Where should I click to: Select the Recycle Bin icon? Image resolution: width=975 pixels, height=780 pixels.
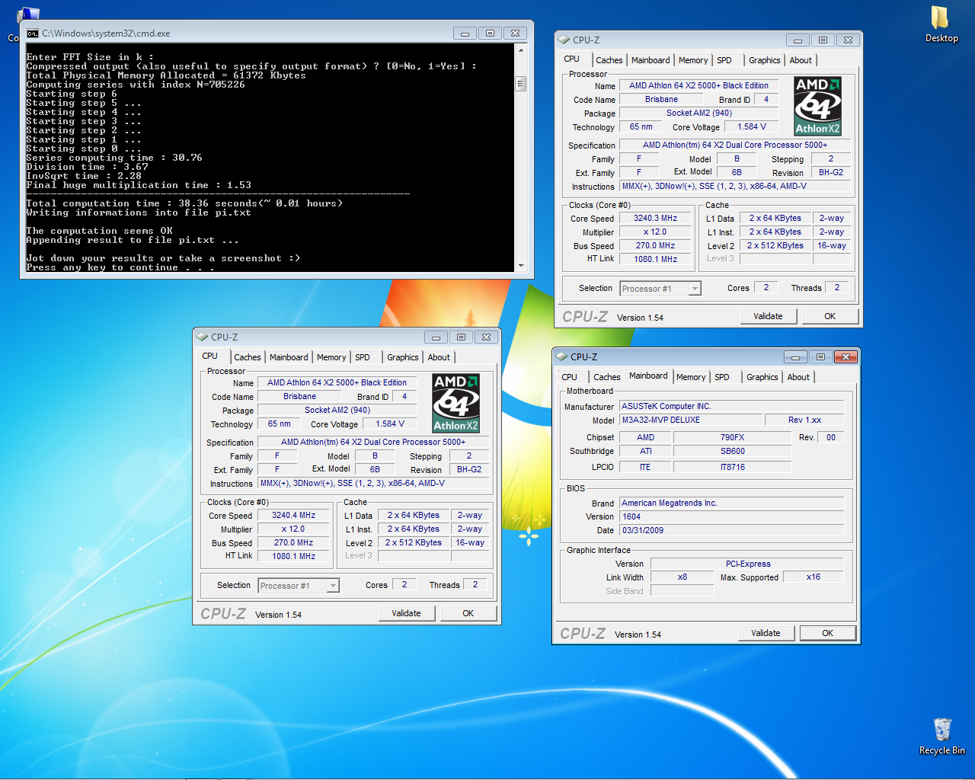pyautogui.click(x=941, y=736)
